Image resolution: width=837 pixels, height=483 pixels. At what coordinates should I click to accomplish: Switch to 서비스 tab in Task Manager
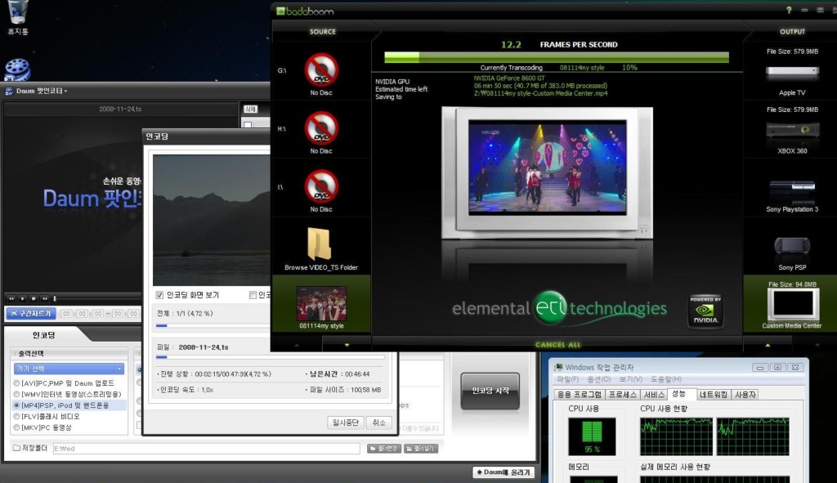[x=654, y=395]
